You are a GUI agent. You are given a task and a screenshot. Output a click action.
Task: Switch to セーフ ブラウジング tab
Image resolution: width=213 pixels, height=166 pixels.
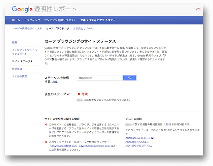(58, 29)
